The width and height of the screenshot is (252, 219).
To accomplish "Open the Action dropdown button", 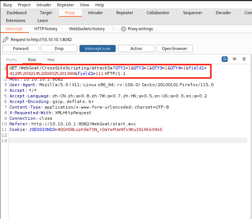I will [x=136, y=49].
